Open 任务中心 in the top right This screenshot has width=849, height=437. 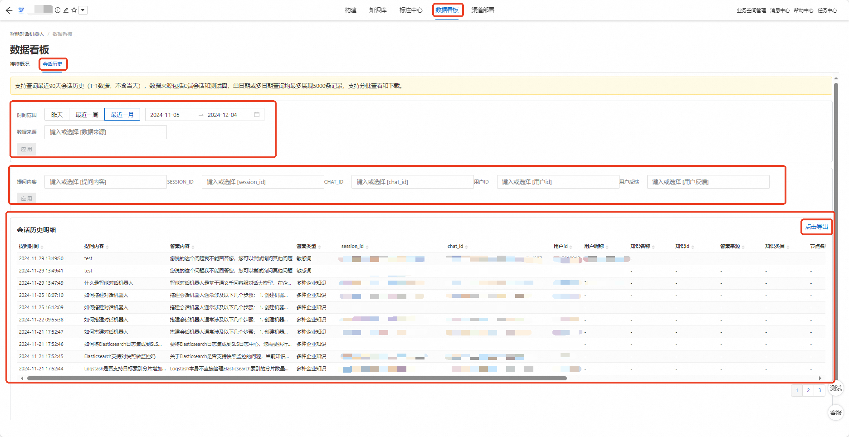(827, 10)
